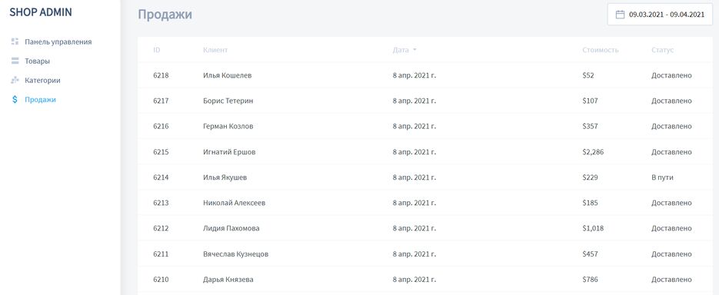
Task: Sort by the Стоимость column header
Action: pyautogui.click(x=601, y=50)
